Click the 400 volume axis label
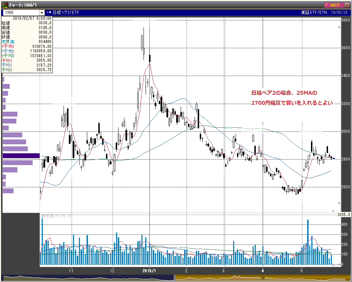This screenshot has width=352, height=282. click(344, 224)
